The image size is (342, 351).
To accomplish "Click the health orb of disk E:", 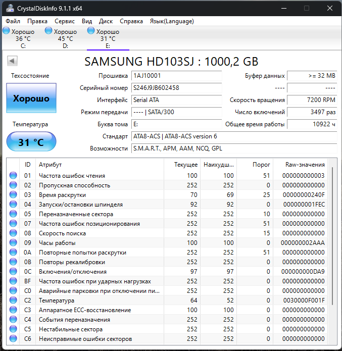I will [x=91, y=31].
